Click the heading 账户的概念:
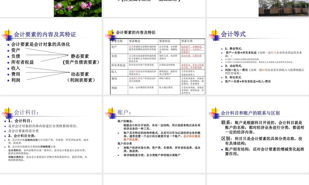This screenshot has height=185, width=309. 125,121
